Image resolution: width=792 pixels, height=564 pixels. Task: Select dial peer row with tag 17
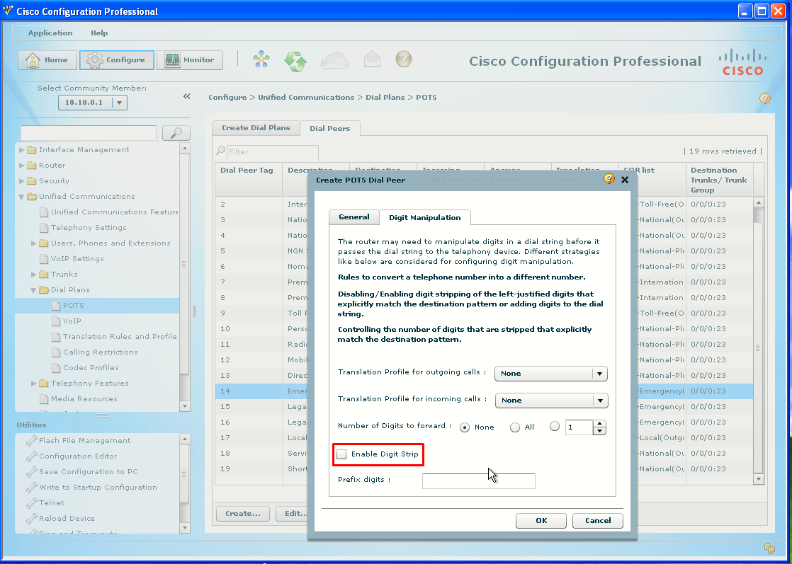coord(484,438)
